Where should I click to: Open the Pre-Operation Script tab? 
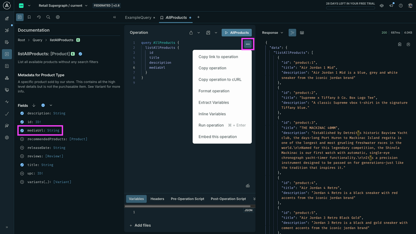(187, 199)
